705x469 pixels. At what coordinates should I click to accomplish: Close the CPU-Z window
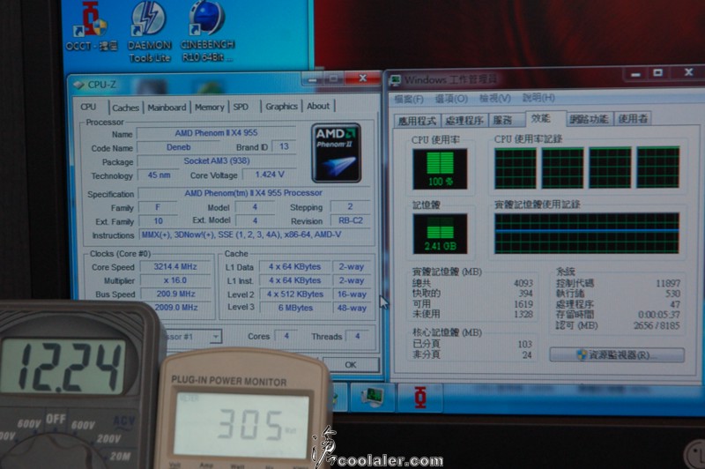click(x=362, y=78)
